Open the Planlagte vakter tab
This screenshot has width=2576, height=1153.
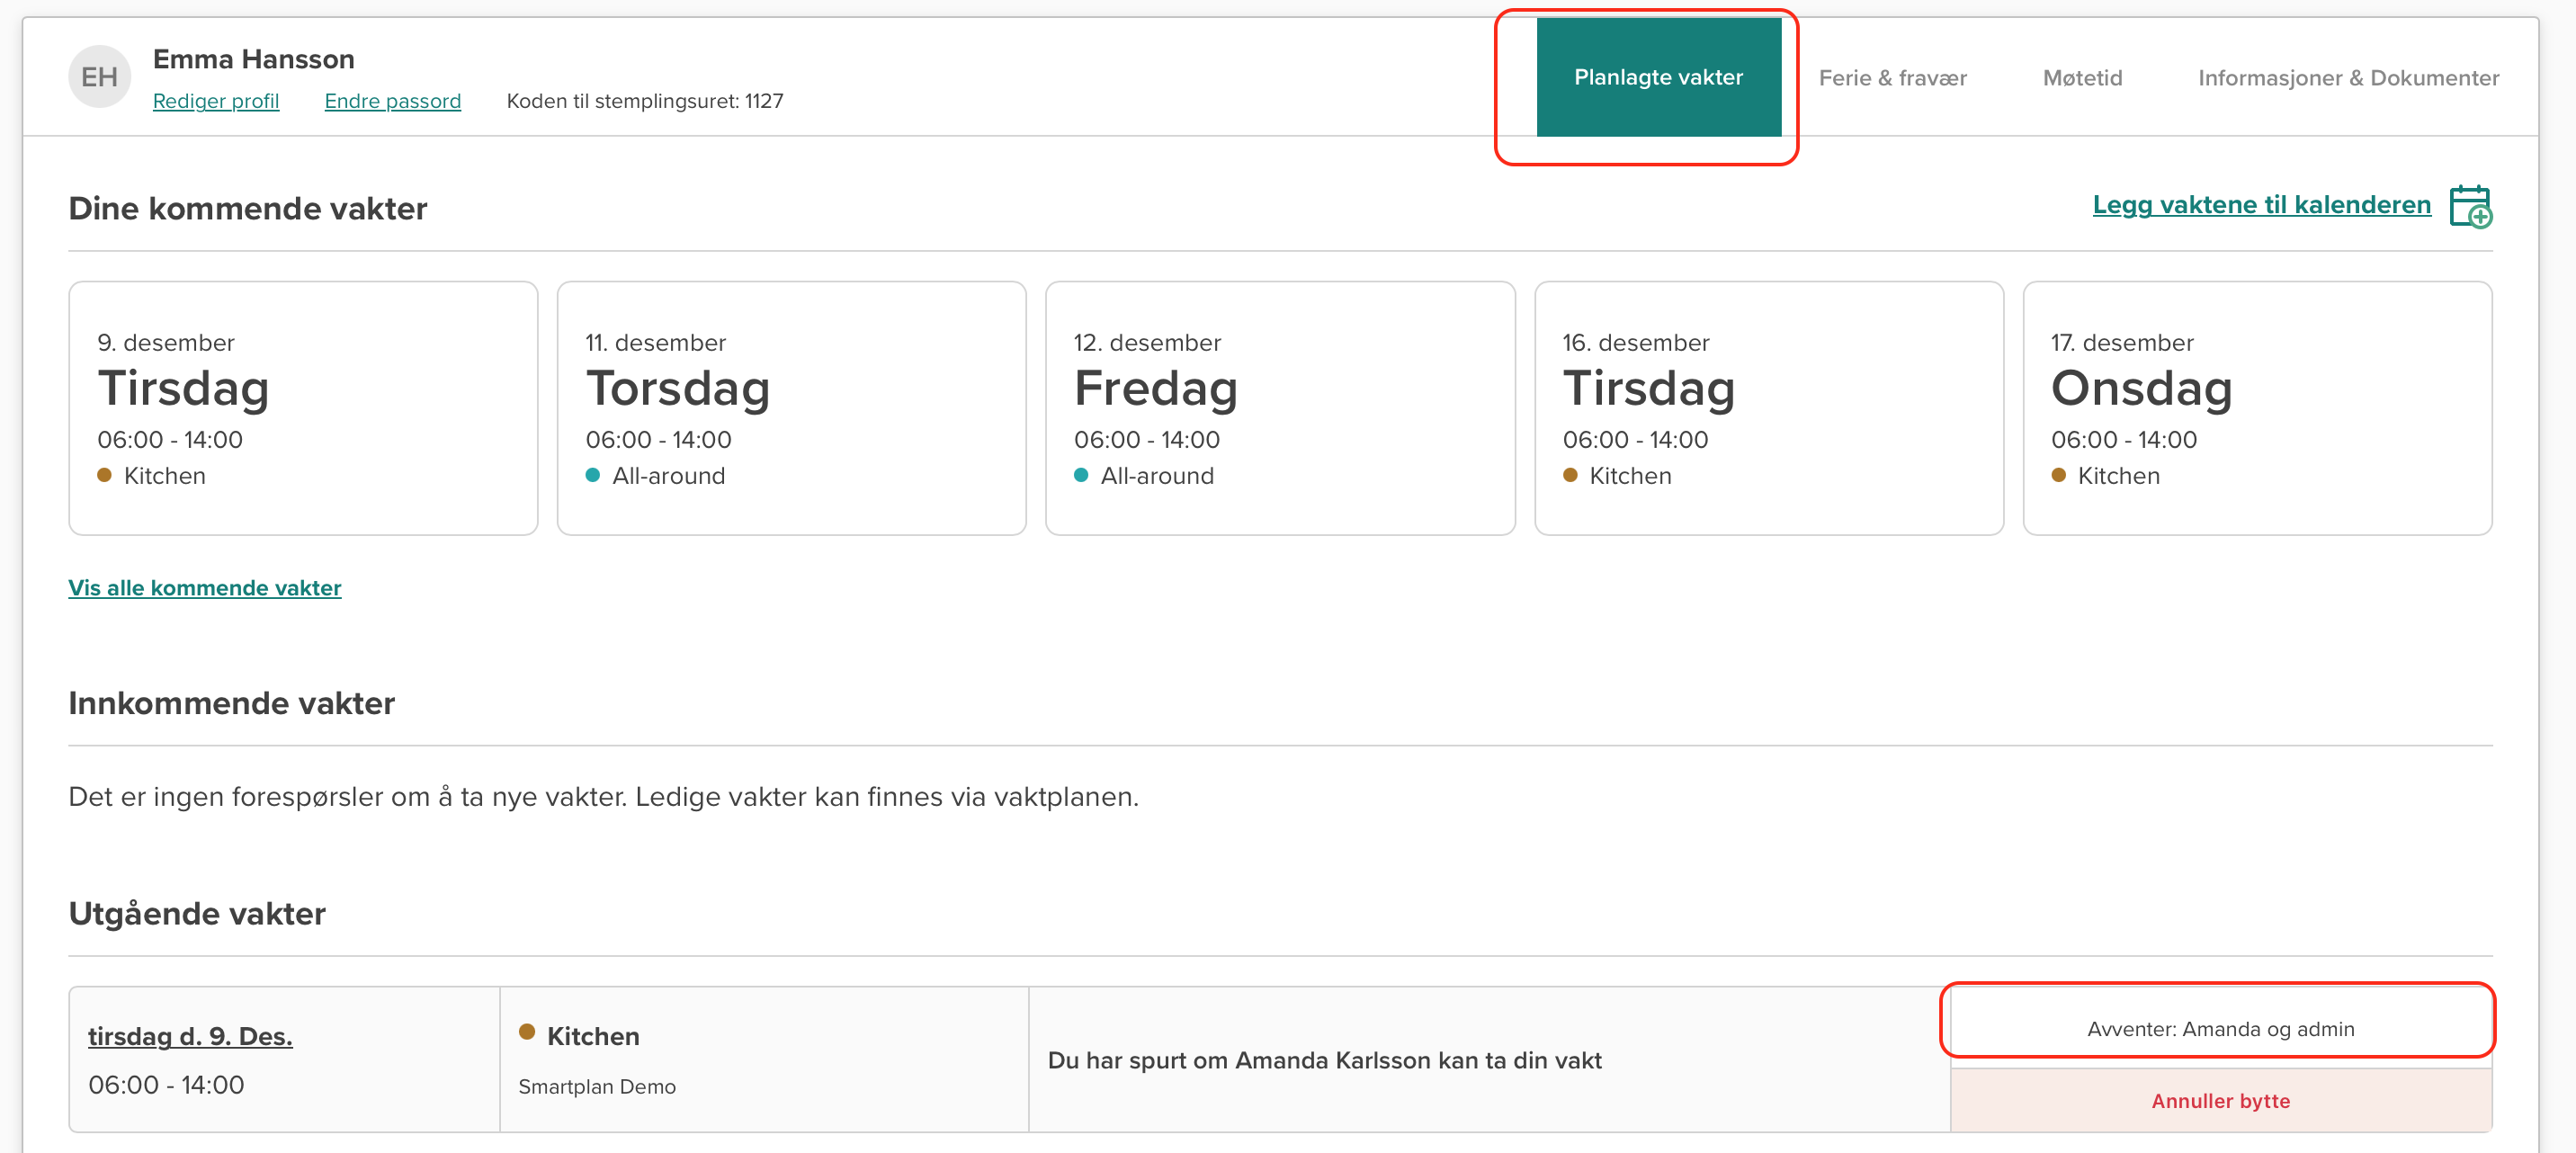pos(1657,77)
